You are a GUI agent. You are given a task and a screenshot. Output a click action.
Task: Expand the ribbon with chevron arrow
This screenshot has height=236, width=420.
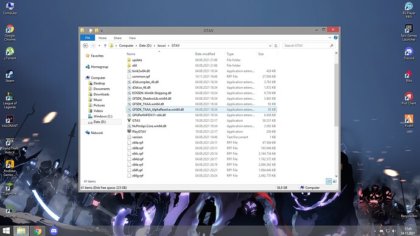330,38
